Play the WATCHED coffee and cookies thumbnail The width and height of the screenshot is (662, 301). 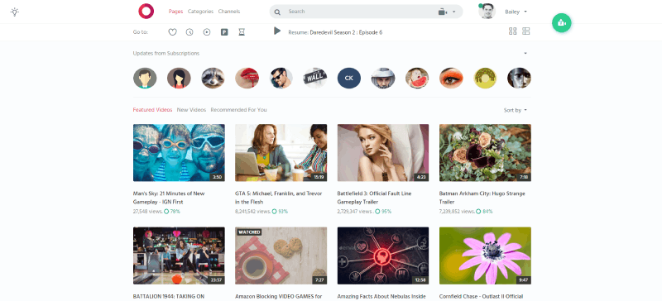(281, 256)
